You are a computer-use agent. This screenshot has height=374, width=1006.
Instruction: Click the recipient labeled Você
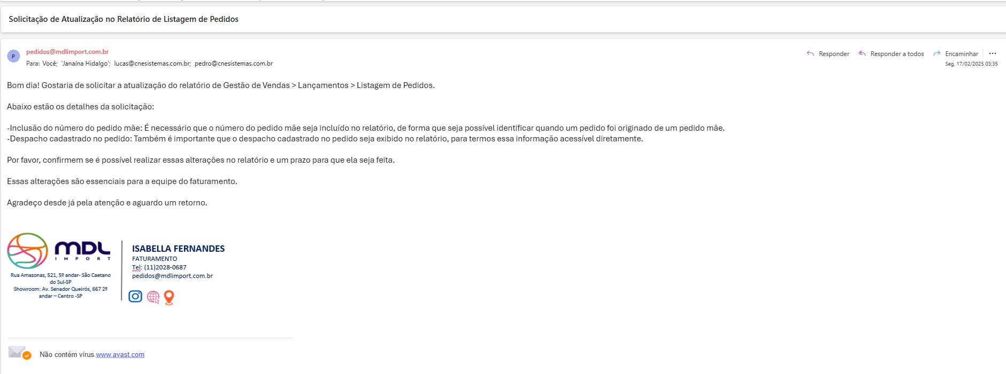point(49,63)
